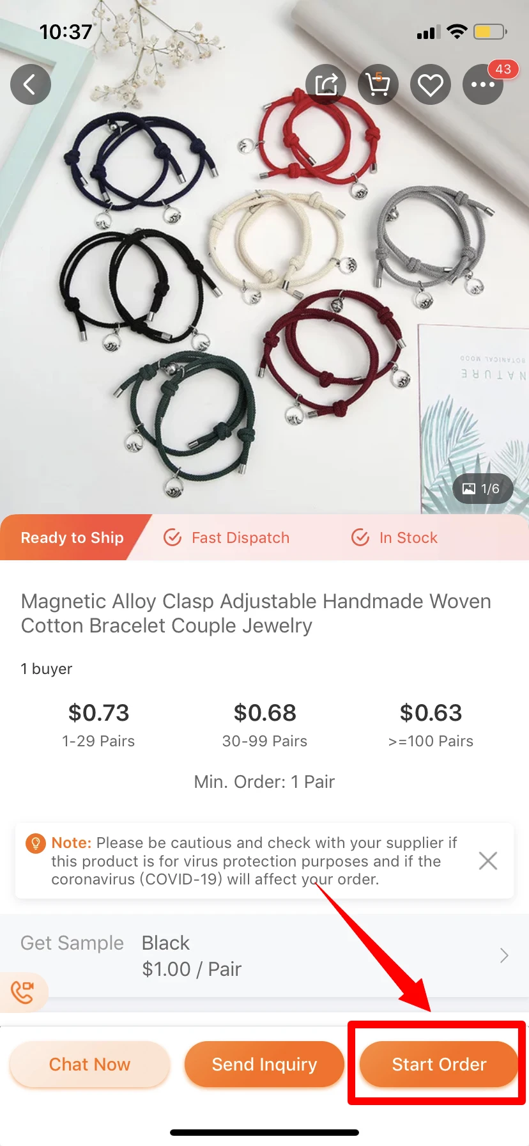This screenshot has width=529, height=1146.
Task: Expand the Get Sample chevron arrow
Action: [504, 955]
